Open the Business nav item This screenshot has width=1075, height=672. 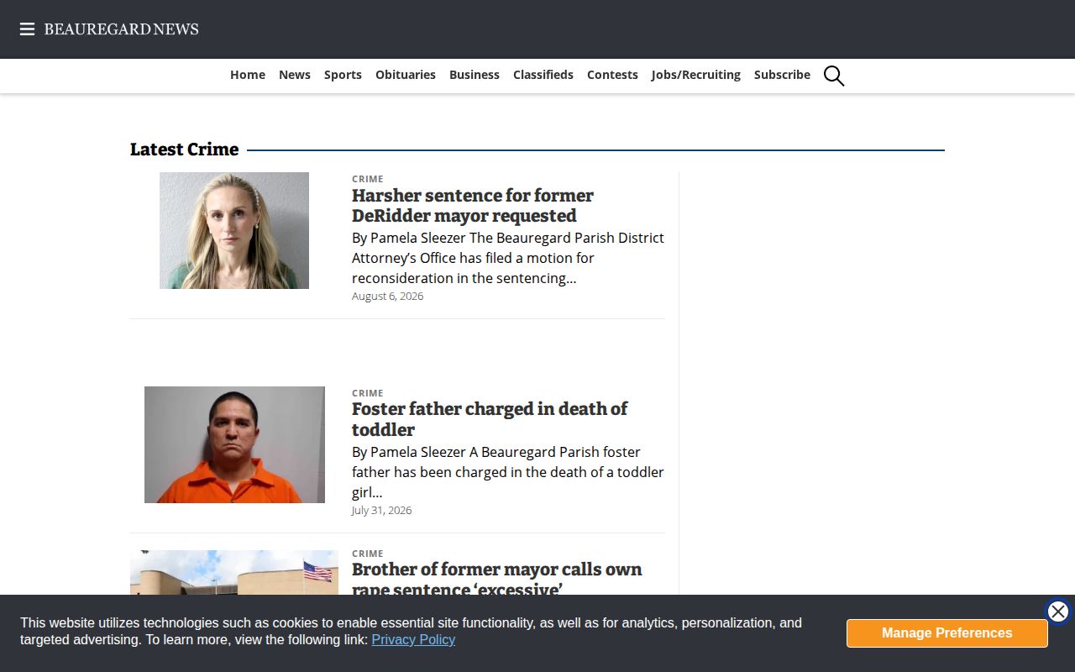475,75
